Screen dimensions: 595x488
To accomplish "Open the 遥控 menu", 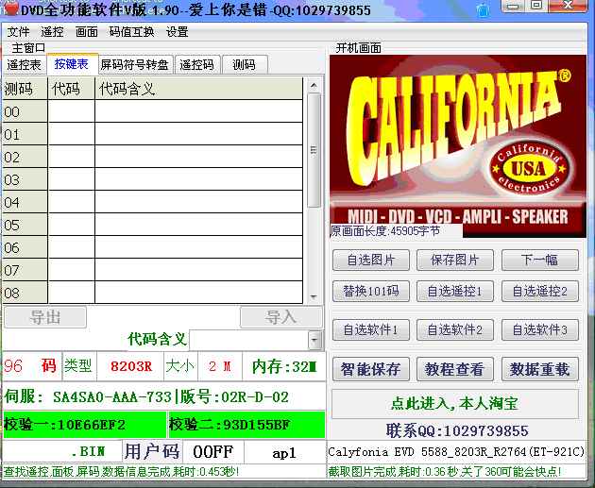I will point(52,32).
